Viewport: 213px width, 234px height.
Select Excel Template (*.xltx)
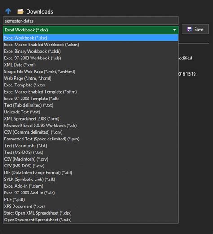click(x=91, y=85)
